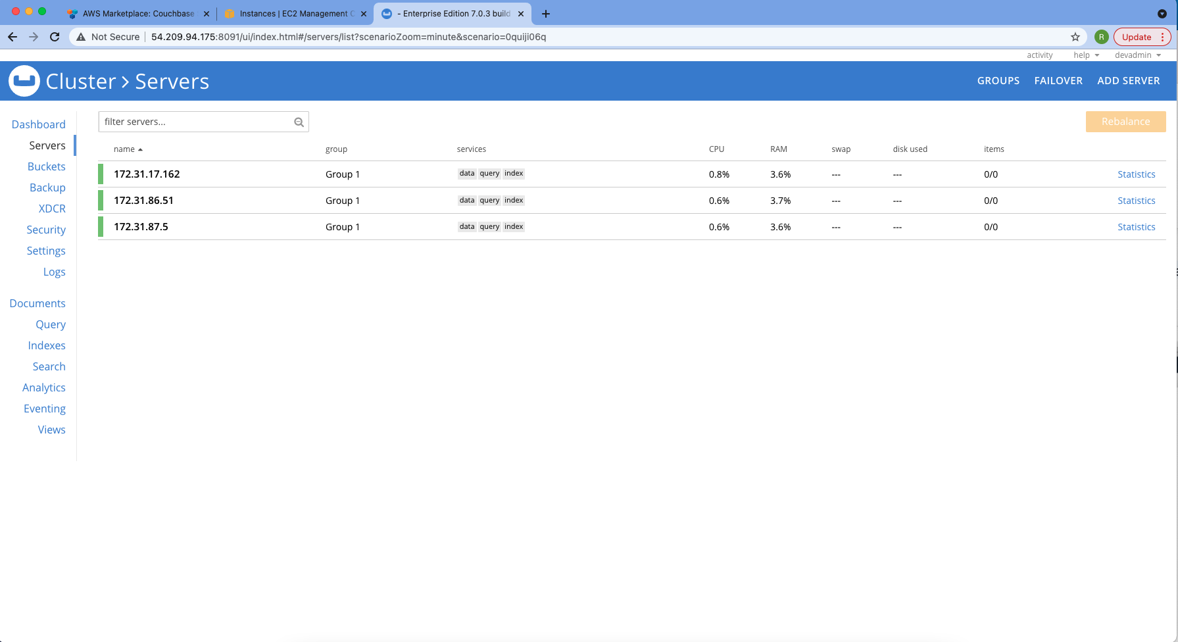Click the page reload icon
Image resolution: width=1178 pixels, height=642 pixels.
pos(55,37)
